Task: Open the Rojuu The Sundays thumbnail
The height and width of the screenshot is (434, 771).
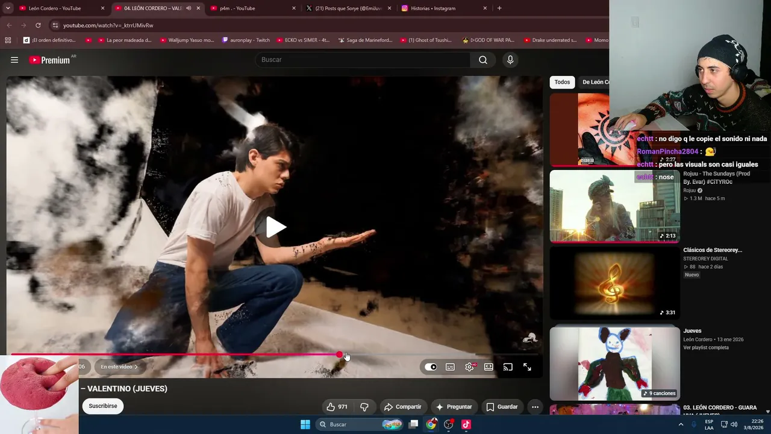Action: coord(614,206)
